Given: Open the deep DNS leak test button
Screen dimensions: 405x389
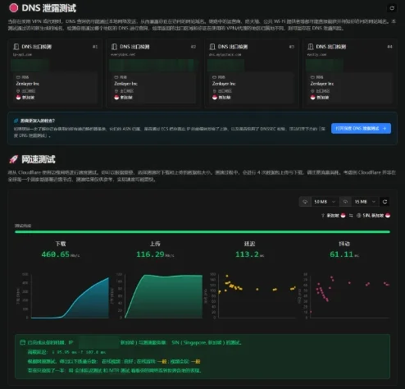Looking at the screenshot, I should 361,128.
